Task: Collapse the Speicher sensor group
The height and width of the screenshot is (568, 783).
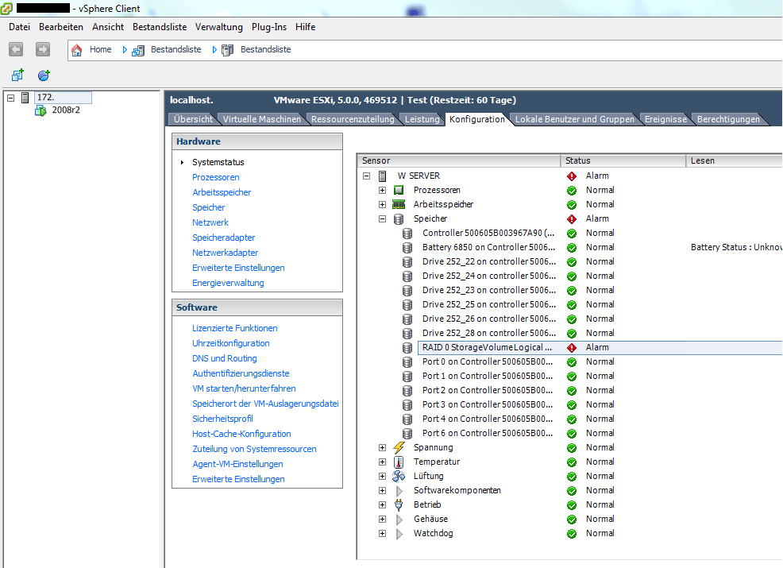Action: [383, 218]
